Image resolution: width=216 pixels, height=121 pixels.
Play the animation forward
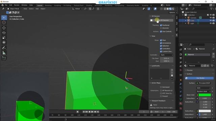pos(92,112)
